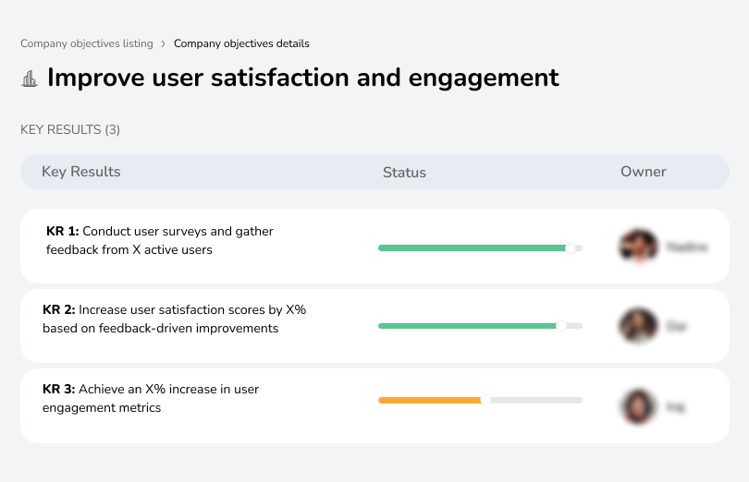Select the objective title Improve user satisfaction and engagement
The width and height of the screenshot is (749, 482).
point(303,78)
